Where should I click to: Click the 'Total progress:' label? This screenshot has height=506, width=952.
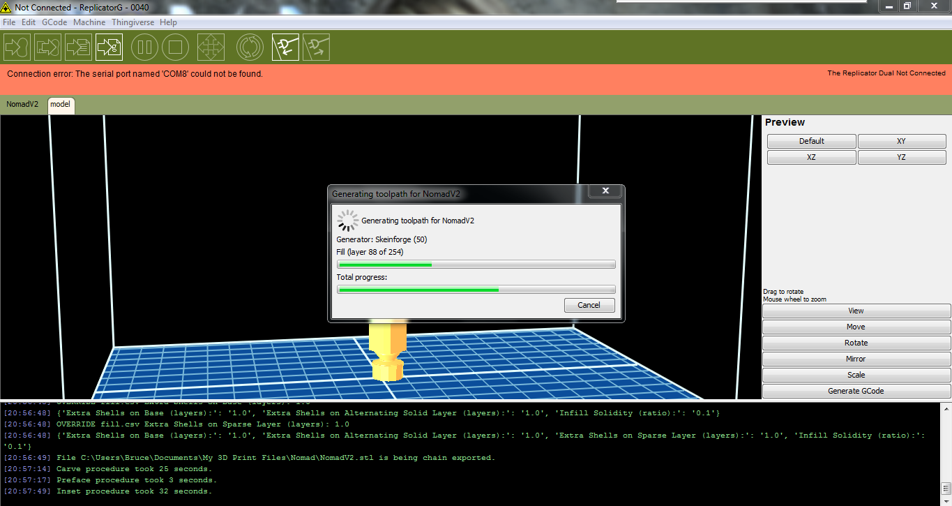point(361,277)
